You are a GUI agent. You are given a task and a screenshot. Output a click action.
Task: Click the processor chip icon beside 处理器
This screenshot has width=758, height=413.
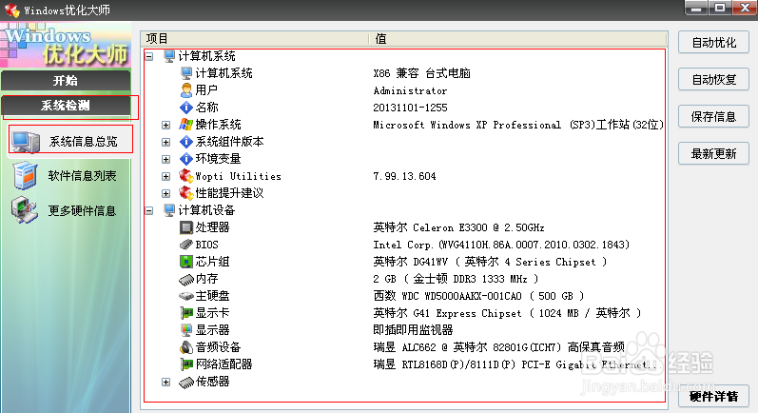pos(186,227)
